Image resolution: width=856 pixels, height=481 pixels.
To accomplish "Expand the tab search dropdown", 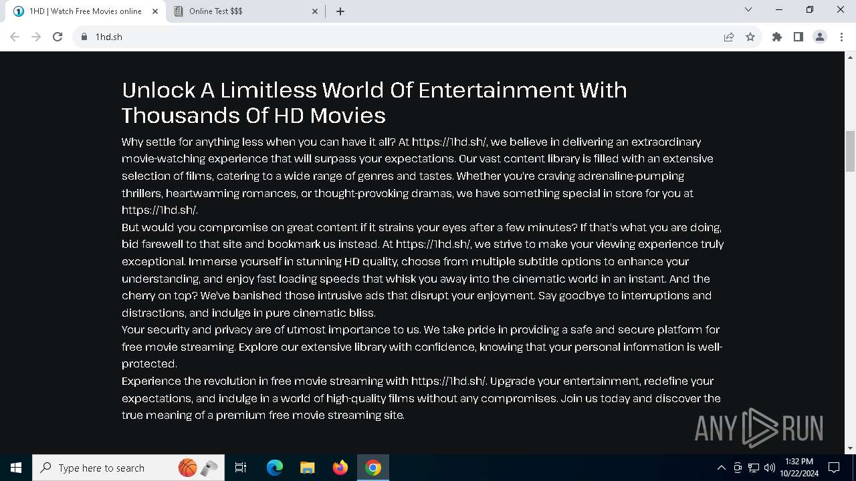I will pyautogui.click(x=748, y=10).
